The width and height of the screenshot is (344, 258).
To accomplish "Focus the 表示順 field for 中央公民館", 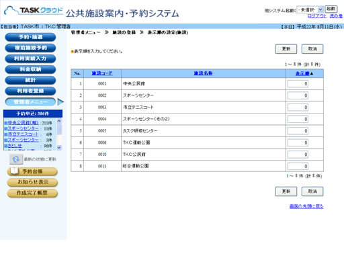I will (298, 84).
